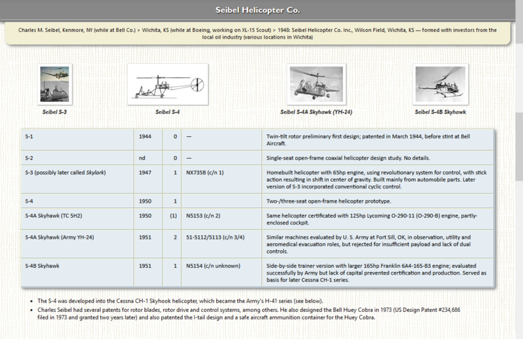
Task: Click the 'Similar machines evaluated by U. S. Army' description
Action: click(377, 244)
